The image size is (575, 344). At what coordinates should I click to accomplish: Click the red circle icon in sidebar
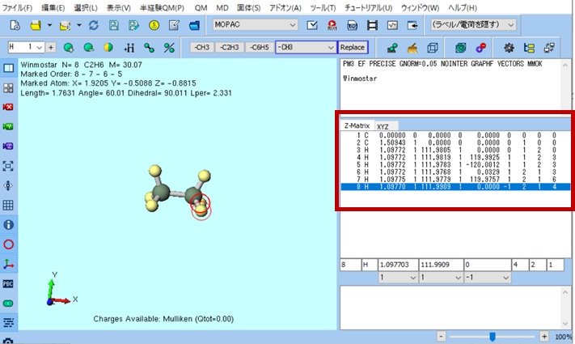(9, 244)
